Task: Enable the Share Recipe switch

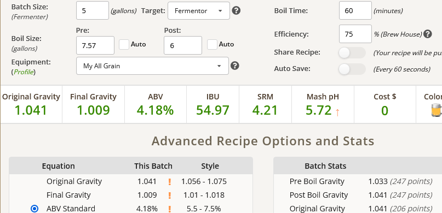Action: pos(352,53)
